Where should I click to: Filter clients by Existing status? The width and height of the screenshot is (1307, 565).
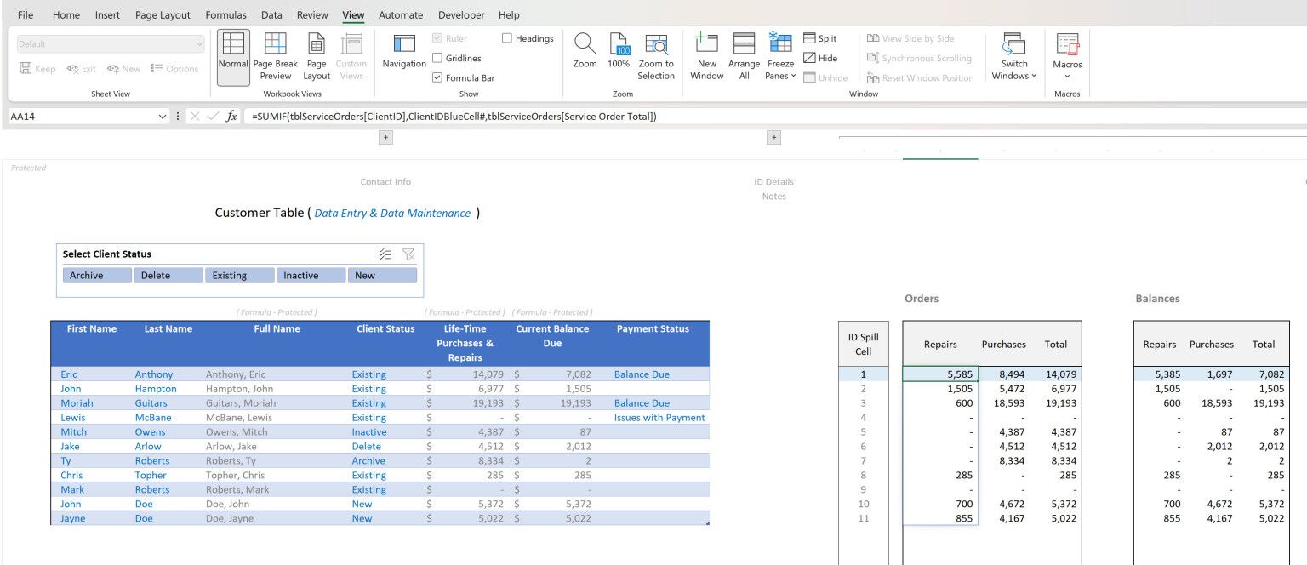click(239, 276)
